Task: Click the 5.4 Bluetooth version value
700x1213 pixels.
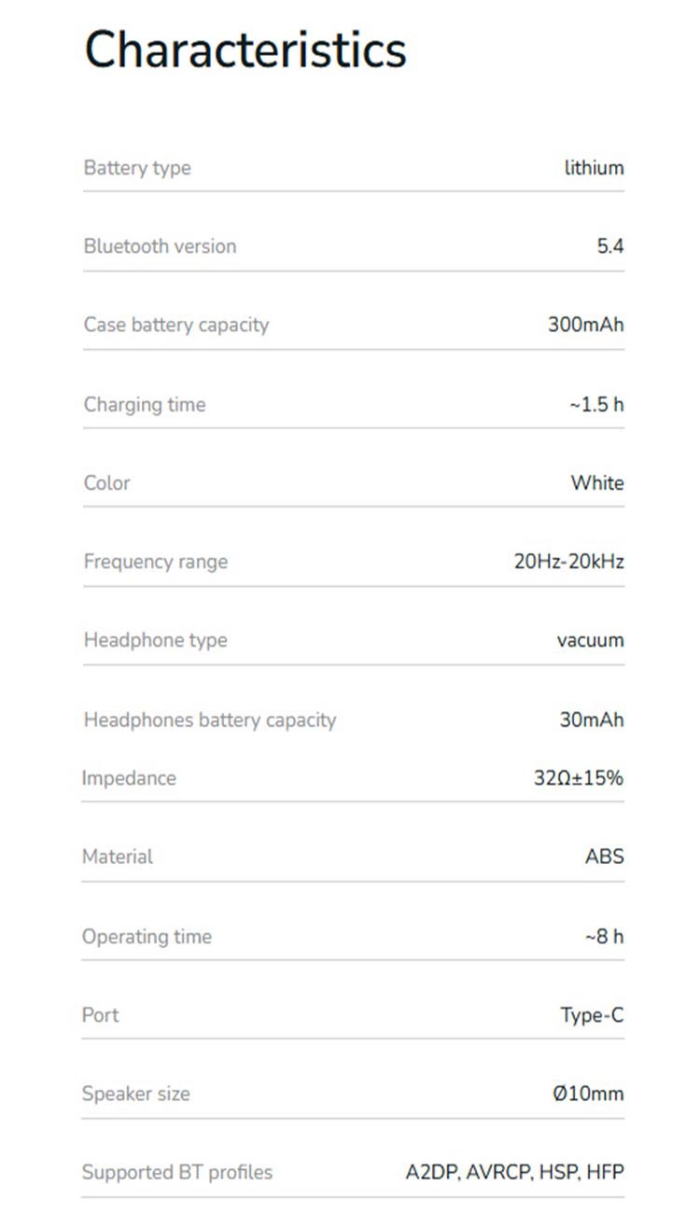Action: (x=610, y=246)
